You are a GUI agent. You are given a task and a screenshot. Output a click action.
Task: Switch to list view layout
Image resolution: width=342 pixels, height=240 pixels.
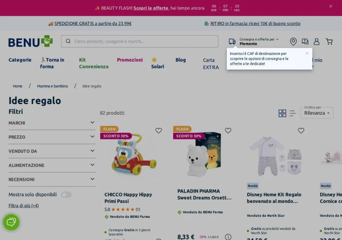[292, 113]
